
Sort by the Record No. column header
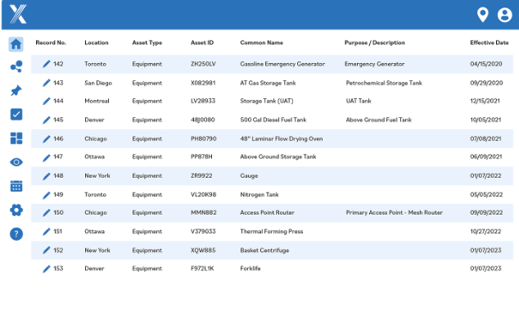(x=51, y=43)
